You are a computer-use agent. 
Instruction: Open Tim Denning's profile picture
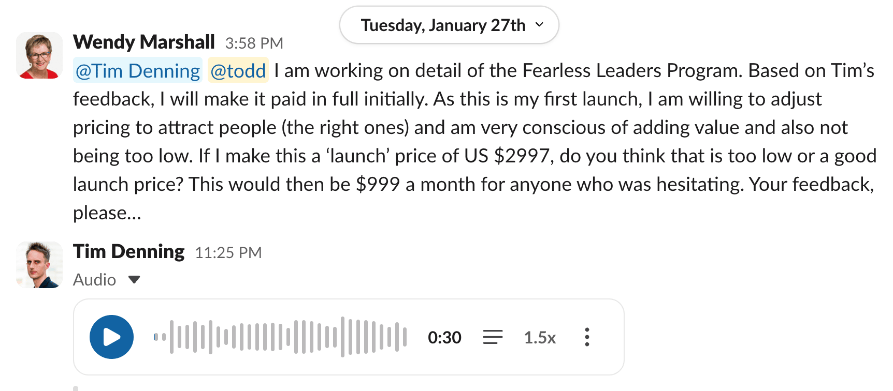(x=39, y=265)
